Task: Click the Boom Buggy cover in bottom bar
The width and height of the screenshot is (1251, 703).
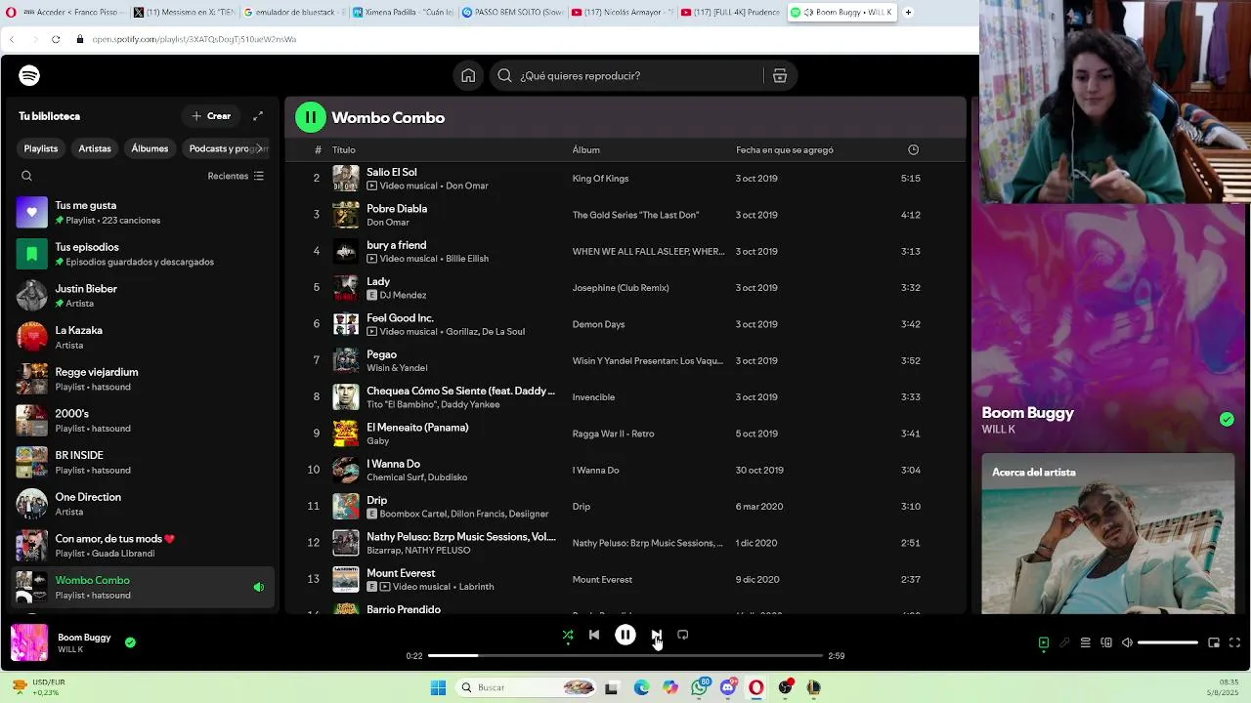Action: 29,642
